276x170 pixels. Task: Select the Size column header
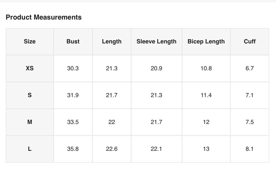tap(30, 41)
